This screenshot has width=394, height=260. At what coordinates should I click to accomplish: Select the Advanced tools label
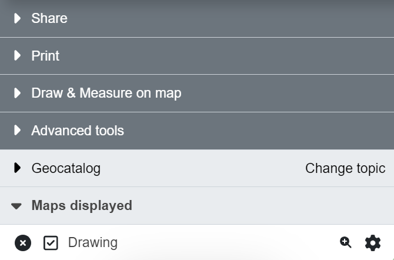(78, 130)
